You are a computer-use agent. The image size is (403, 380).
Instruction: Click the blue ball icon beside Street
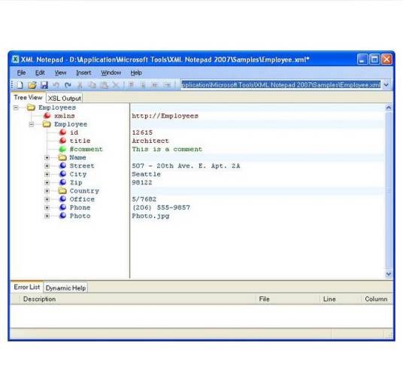(63, 166)
